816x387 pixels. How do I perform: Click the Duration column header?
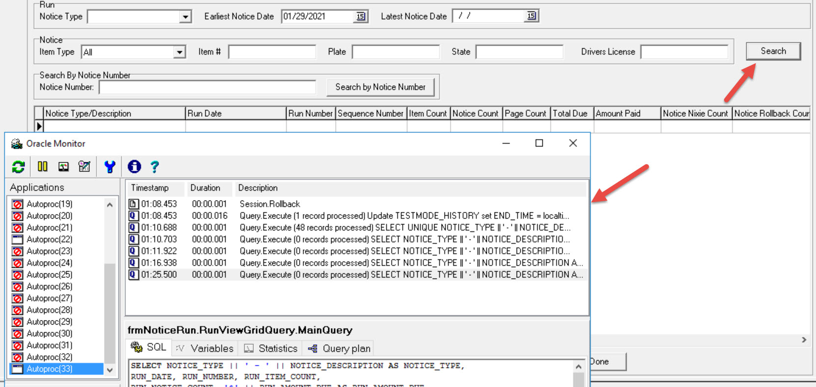click(209, 188)
